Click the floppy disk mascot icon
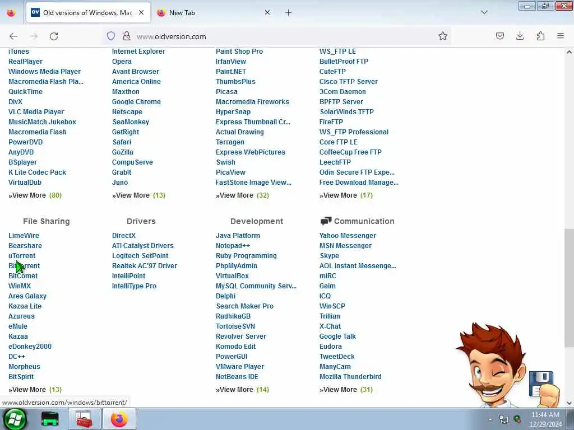This screenshot has height=430, width=574. point(541,384)
